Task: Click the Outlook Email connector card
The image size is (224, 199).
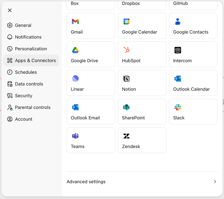Action: 91,111
